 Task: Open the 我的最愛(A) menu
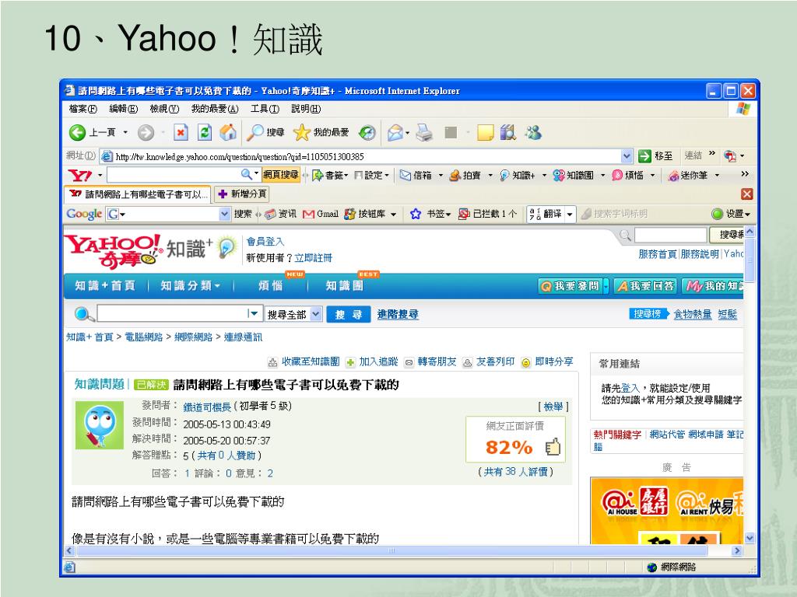click(215, 109)
